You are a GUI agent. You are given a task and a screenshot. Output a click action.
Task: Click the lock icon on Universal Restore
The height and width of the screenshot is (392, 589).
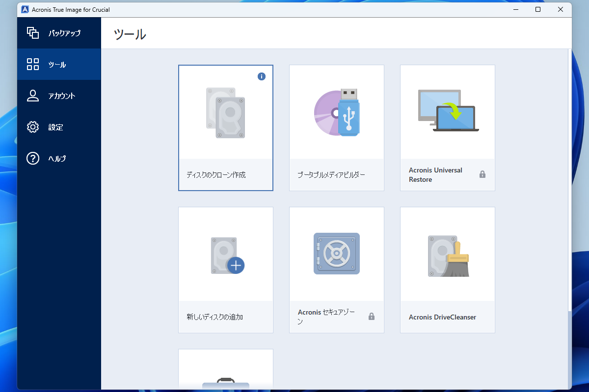coord(482,174)
